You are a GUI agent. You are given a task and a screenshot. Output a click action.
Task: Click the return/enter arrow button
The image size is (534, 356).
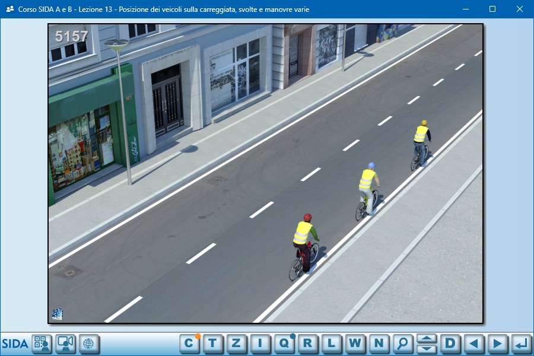pyautogui.click(x=522, y=343)
